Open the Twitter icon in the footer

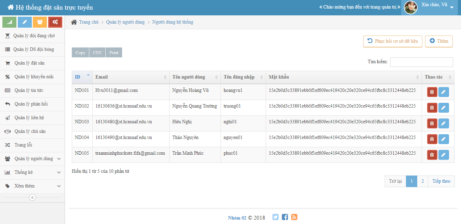pos(275,217)
